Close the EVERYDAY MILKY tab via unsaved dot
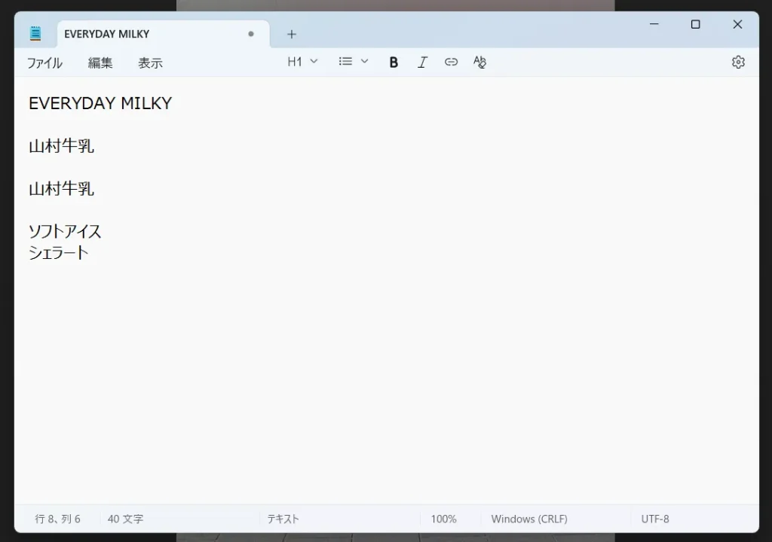772x542 pixels. [x=251, y=34]
